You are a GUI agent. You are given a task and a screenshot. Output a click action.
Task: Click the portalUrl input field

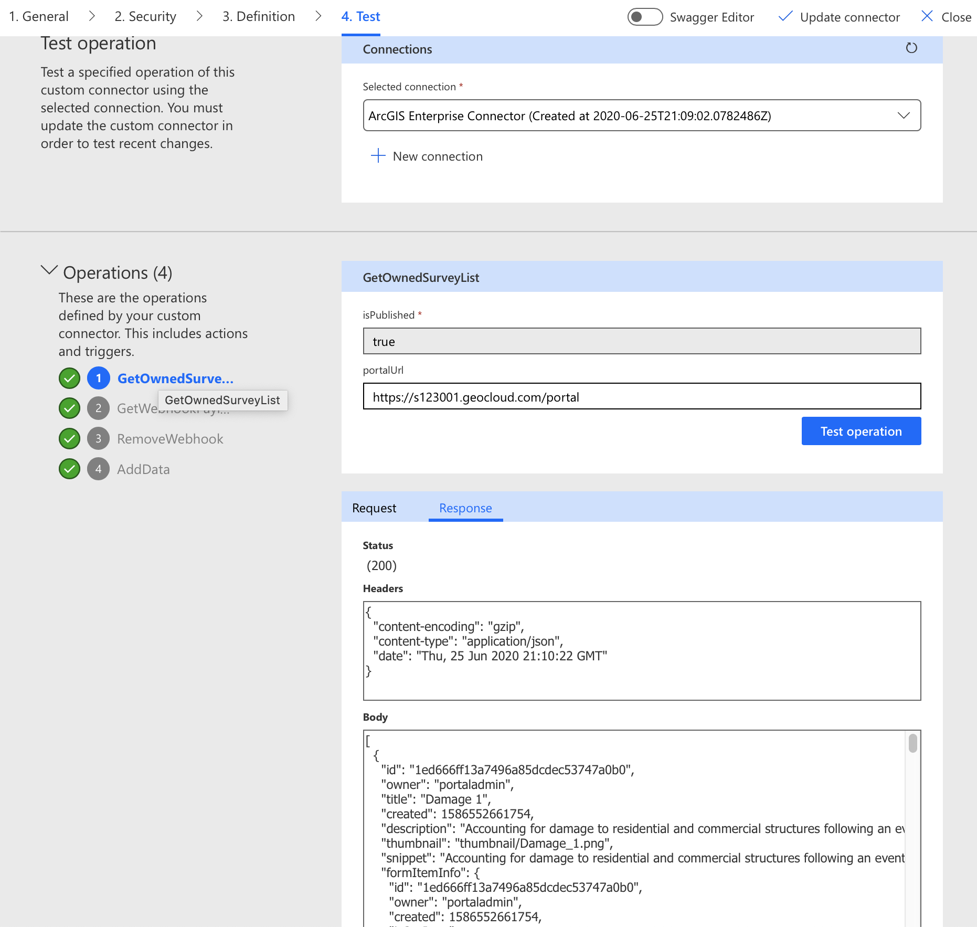pos(642,396)
